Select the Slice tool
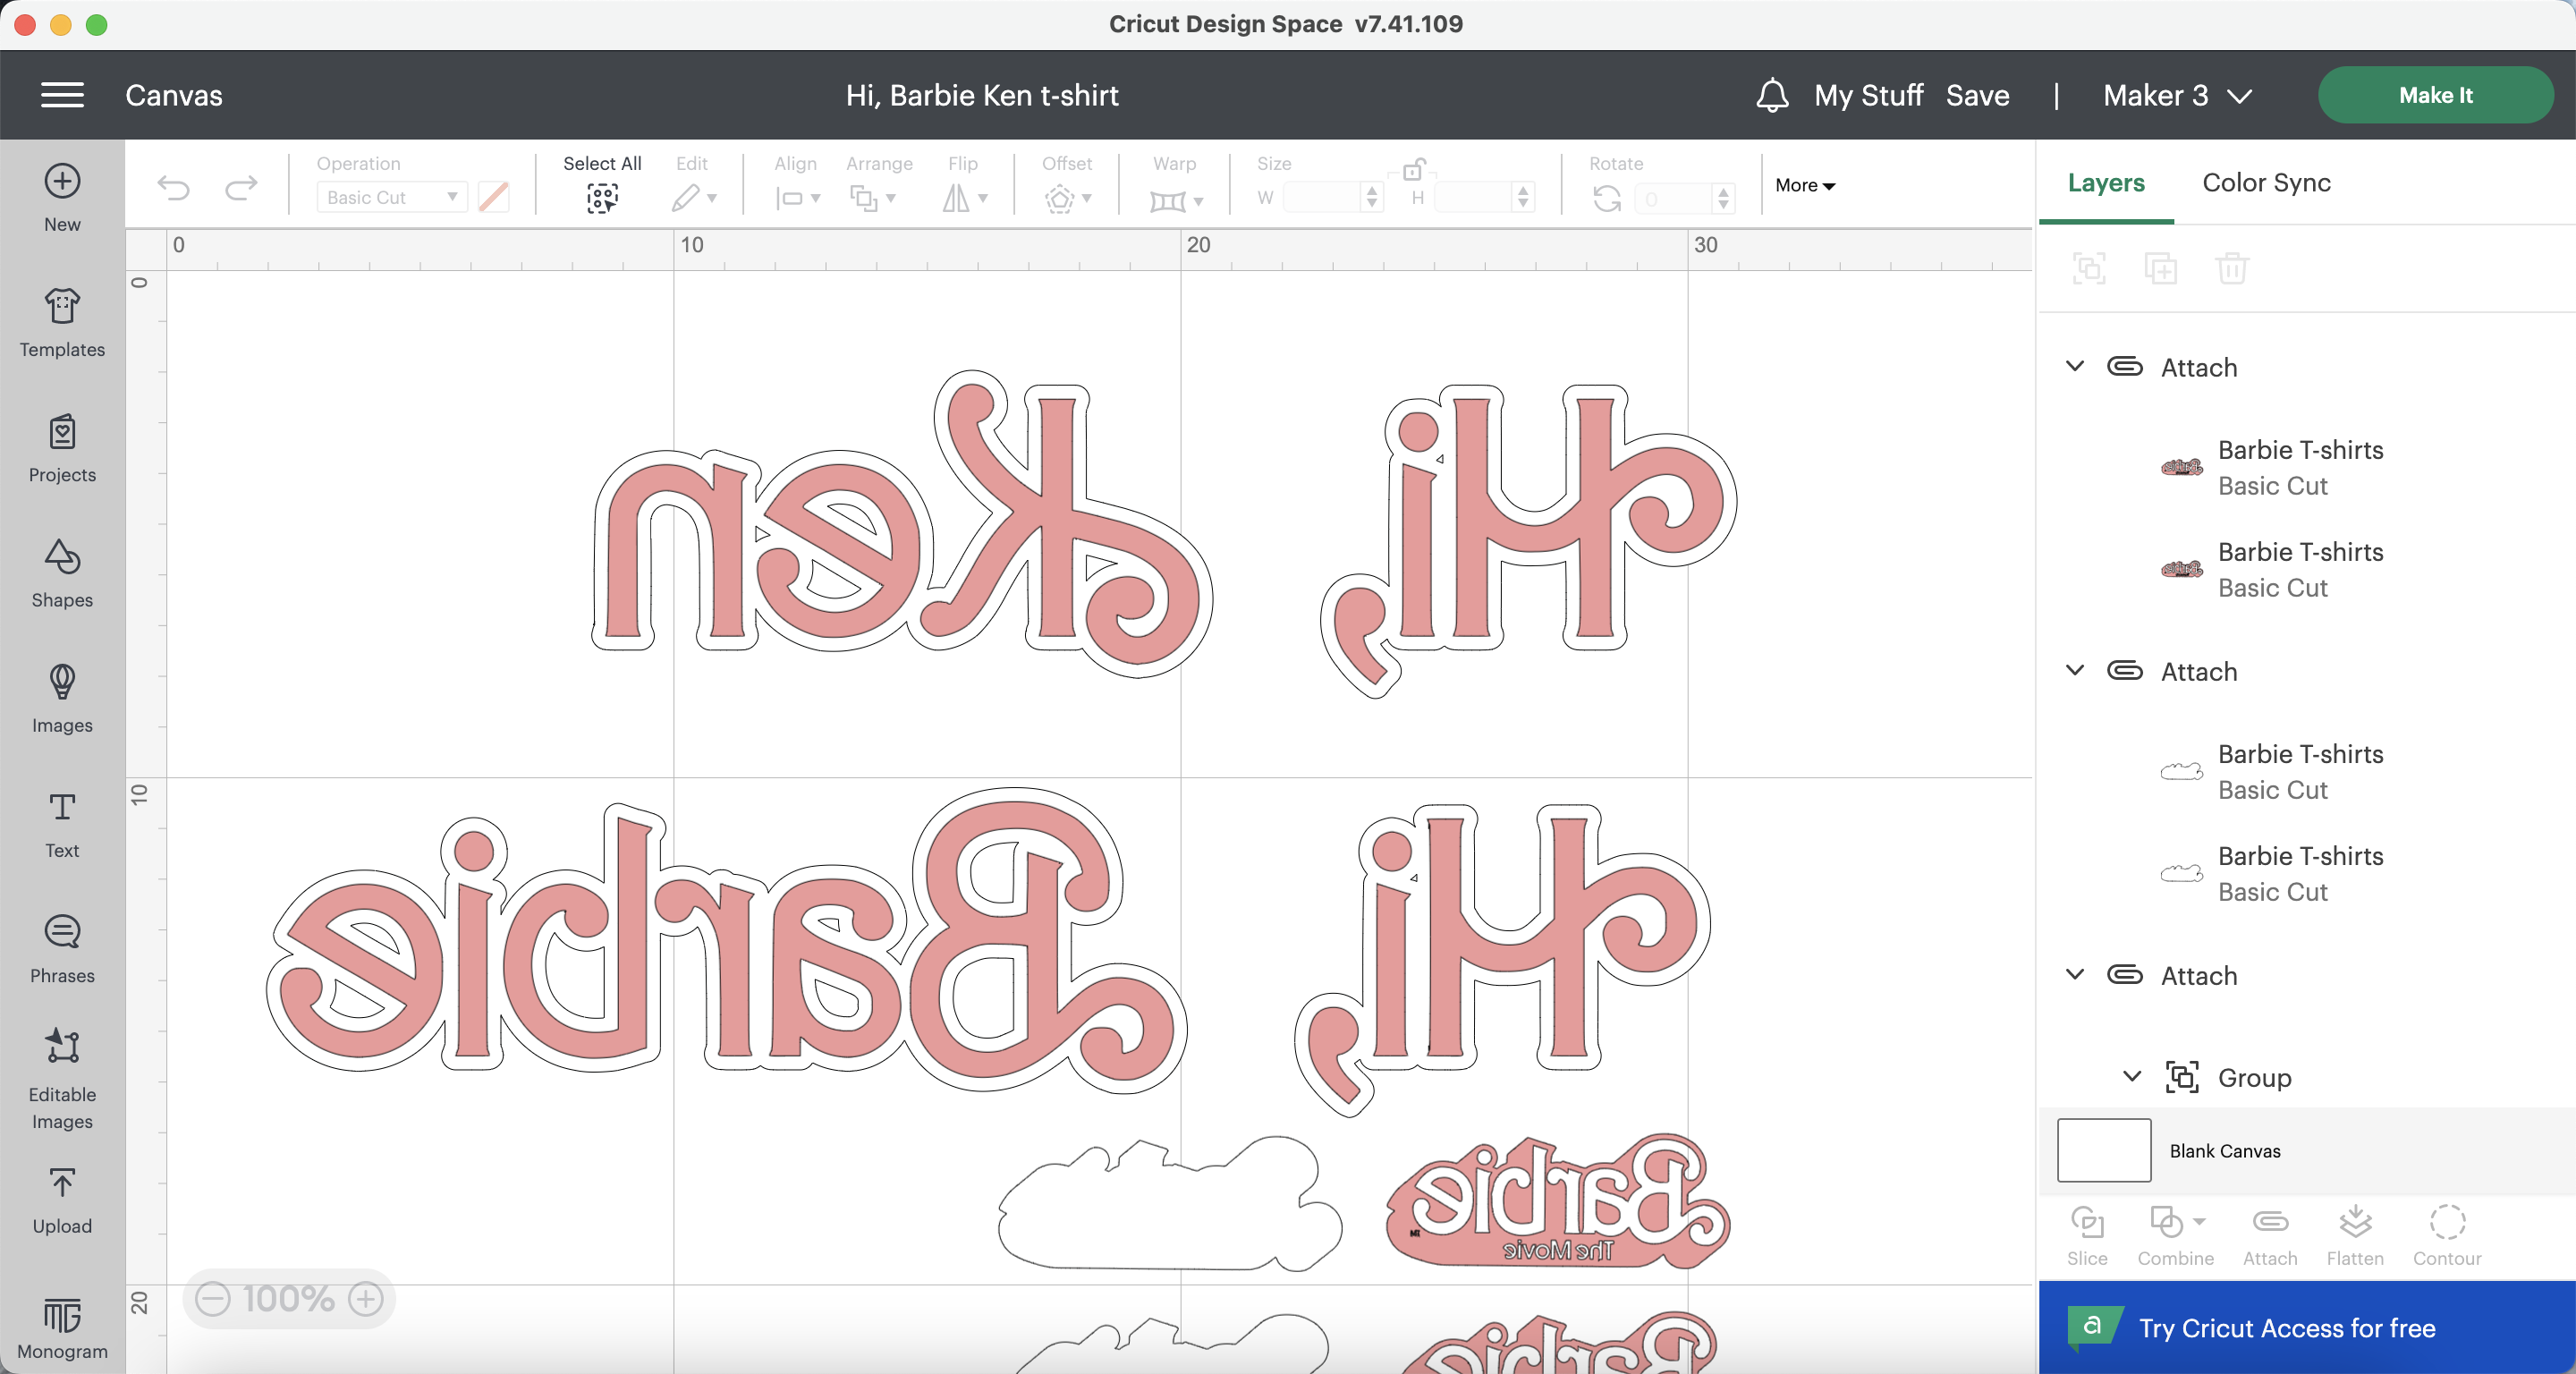The height and width of the screenshot is (1374, 2576). click(x=2087, y=1234)
